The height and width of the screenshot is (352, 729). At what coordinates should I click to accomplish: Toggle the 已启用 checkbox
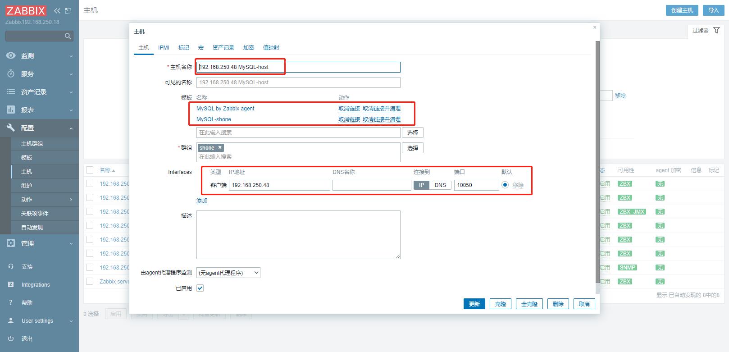click(200, 288)
